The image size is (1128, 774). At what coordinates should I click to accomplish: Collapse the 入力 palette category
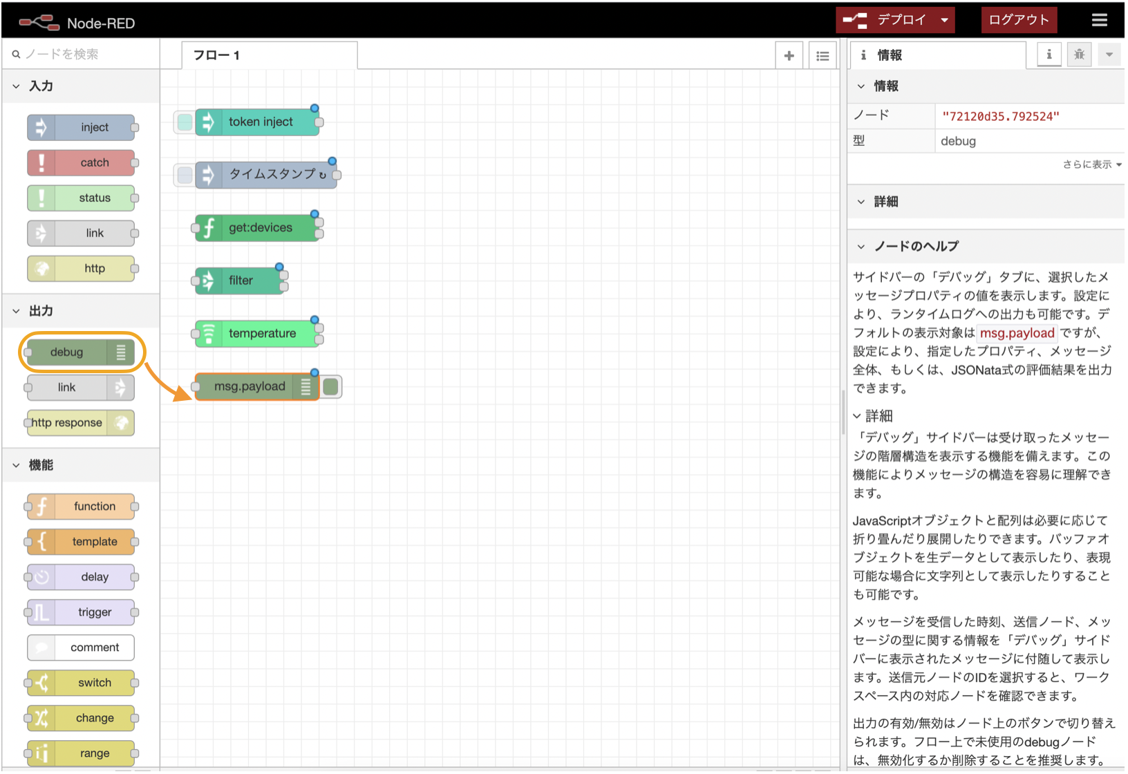pos(80,86)
